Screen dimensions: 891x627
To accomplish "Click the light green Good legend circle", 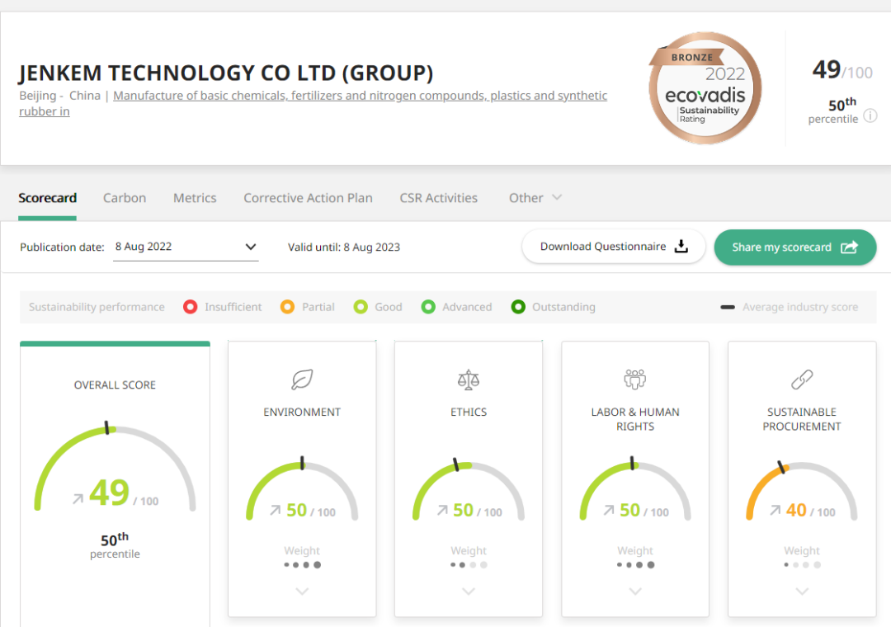I will click(361, 307).
